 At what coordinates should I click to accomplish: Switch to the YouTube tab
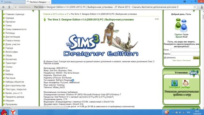click(x=13, y=2)
